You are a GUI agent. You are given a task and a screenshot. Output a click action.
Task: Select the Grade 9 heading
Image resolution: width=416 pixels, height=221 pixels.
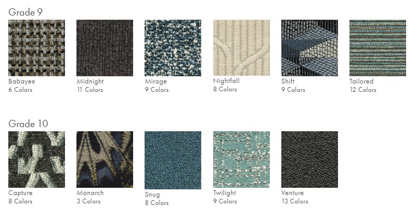[25, 12]
